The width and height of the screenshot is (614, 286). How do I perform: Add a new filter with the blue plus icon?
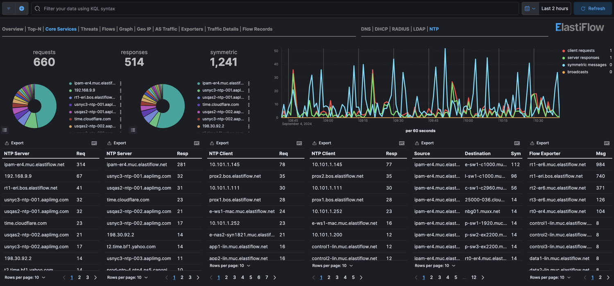coord(22,8)
